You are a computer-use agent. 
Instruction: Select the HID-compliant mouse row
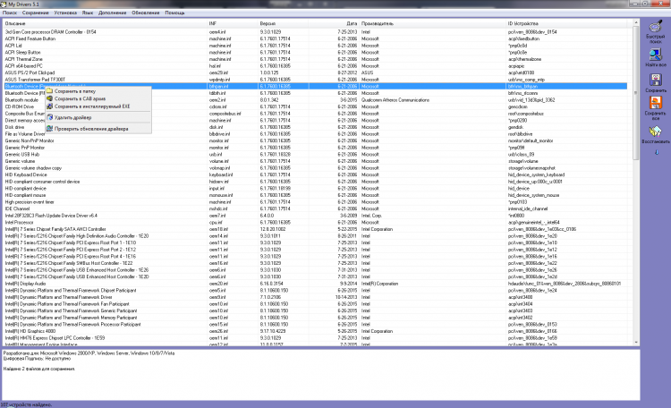pyautogui.click(x=316, y=195)
